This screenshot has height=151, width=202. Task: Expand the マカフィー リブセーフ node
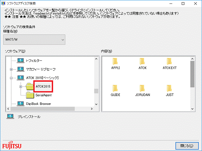(11, 69)
